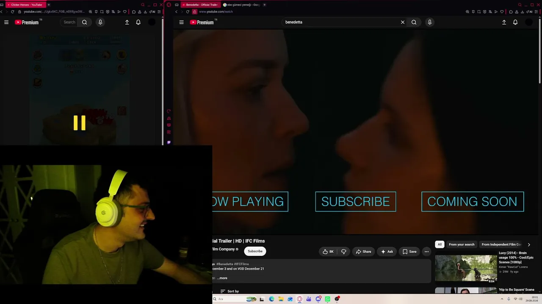Open account avatar menu in Benedetta window

[529, 22]
